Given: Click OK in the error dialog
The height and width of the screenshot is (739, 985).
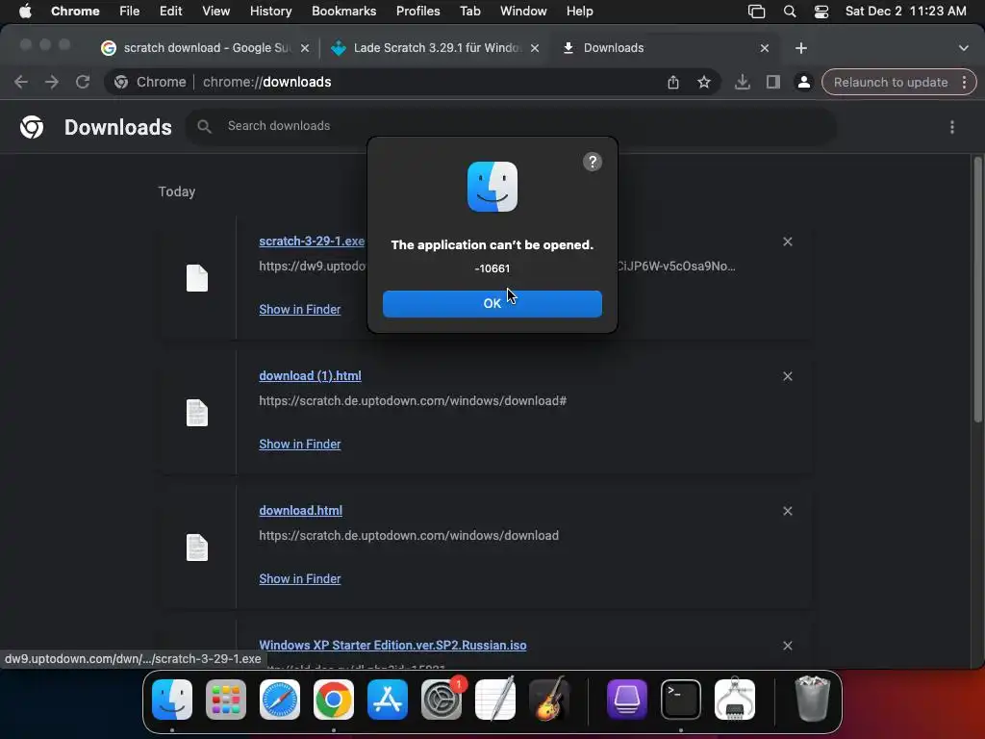Looking at the screenshot, I should [x=492, y=303].
